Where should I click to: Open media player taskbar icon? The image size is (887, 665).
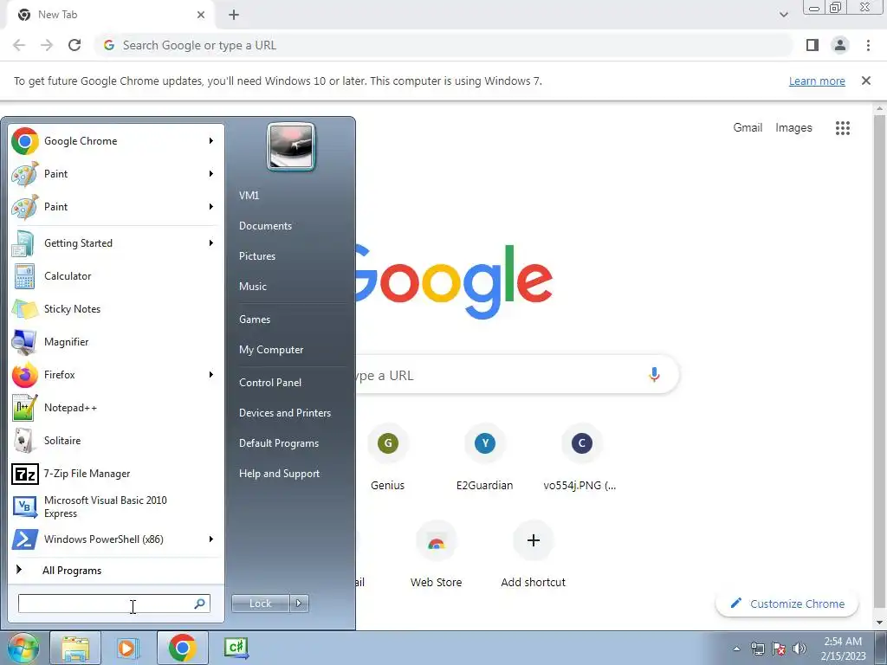(128, 648)
